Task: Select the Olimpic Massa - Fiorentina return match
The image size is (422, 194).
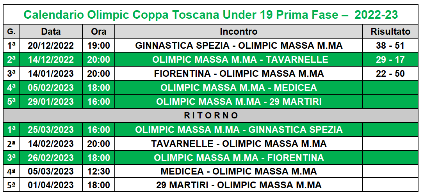Action: tap(239, 158)
